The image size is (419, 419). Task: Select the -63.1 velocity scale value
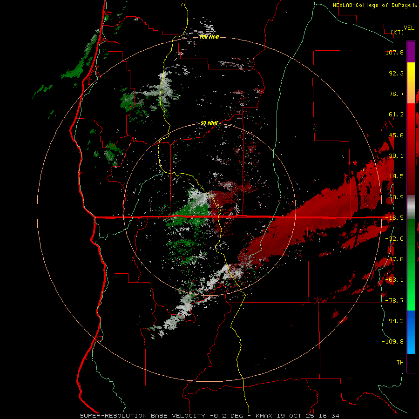394,280
